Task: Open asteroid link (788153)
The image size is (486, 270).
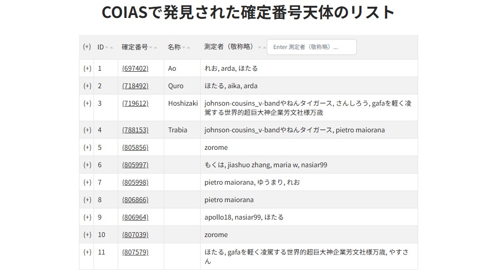Action: point(136,129)
